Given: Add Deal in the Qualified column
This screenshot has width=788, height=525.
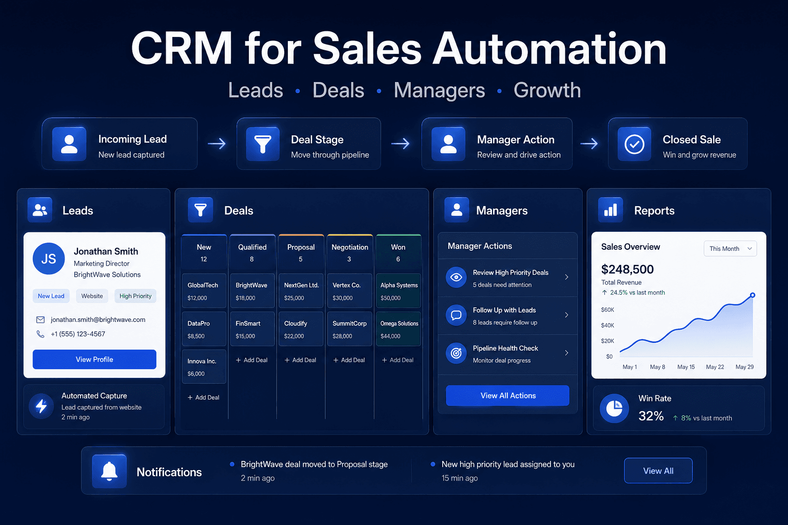Looking at the screenshot, I should coord(251,360).
